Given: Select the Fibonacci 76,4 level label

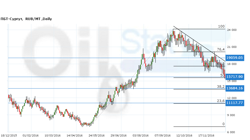Looking at the screenshot, I should [x=221, y=49].
